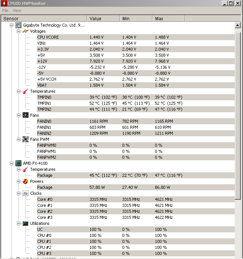This screenshot has height=259, width=243.
Task: Click the scrollbar track below the thumb
Action: pyautogui.click(x=237, y=229)
